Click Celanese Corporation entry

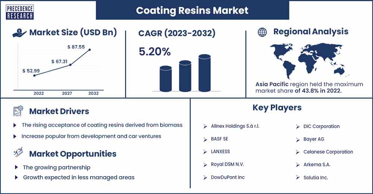328,152
